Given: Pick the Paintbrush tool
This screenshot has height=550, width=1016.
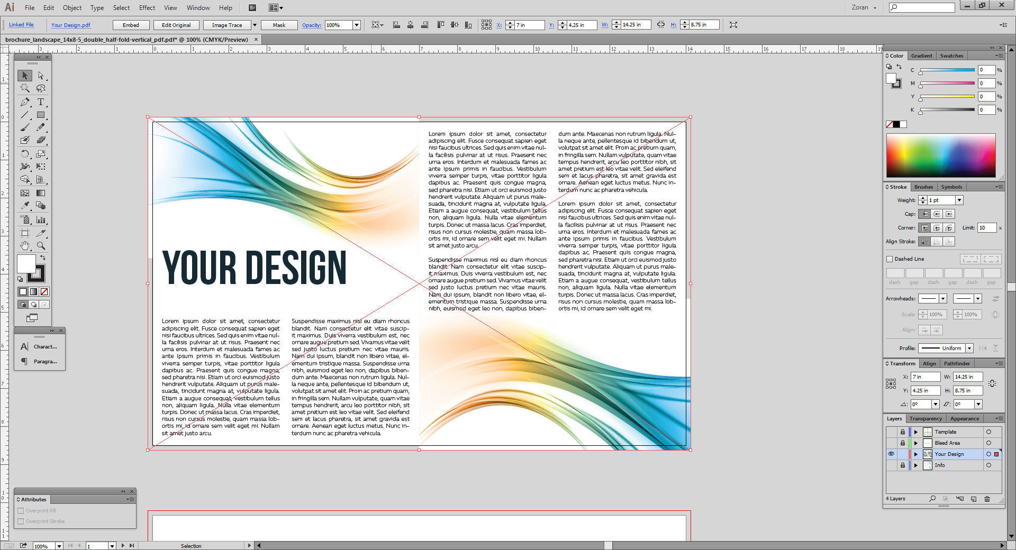Looking at the screenshot, I should pos(24,127).
